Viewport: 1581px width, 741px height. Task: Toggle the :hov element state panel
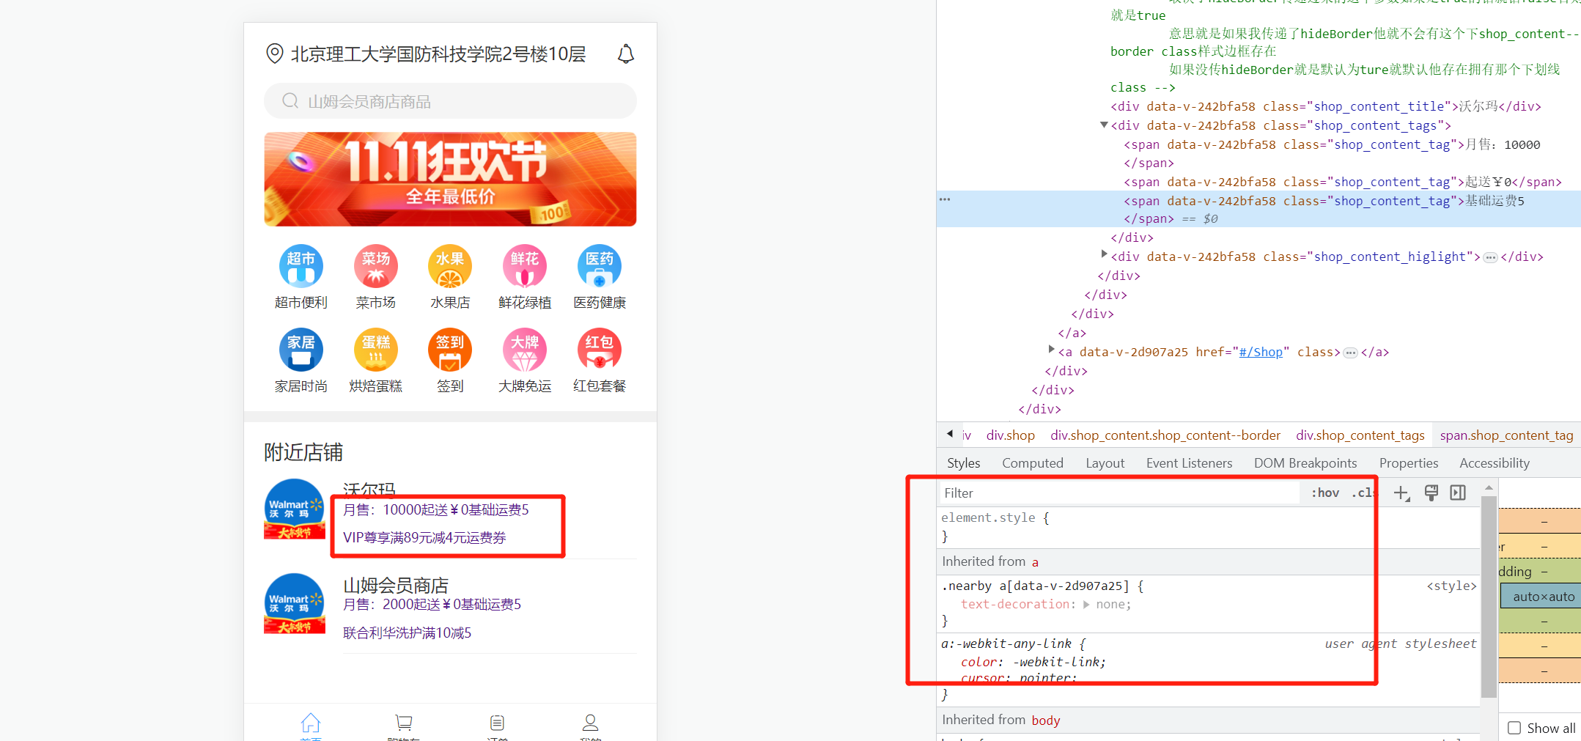(x=1324, y=493)
